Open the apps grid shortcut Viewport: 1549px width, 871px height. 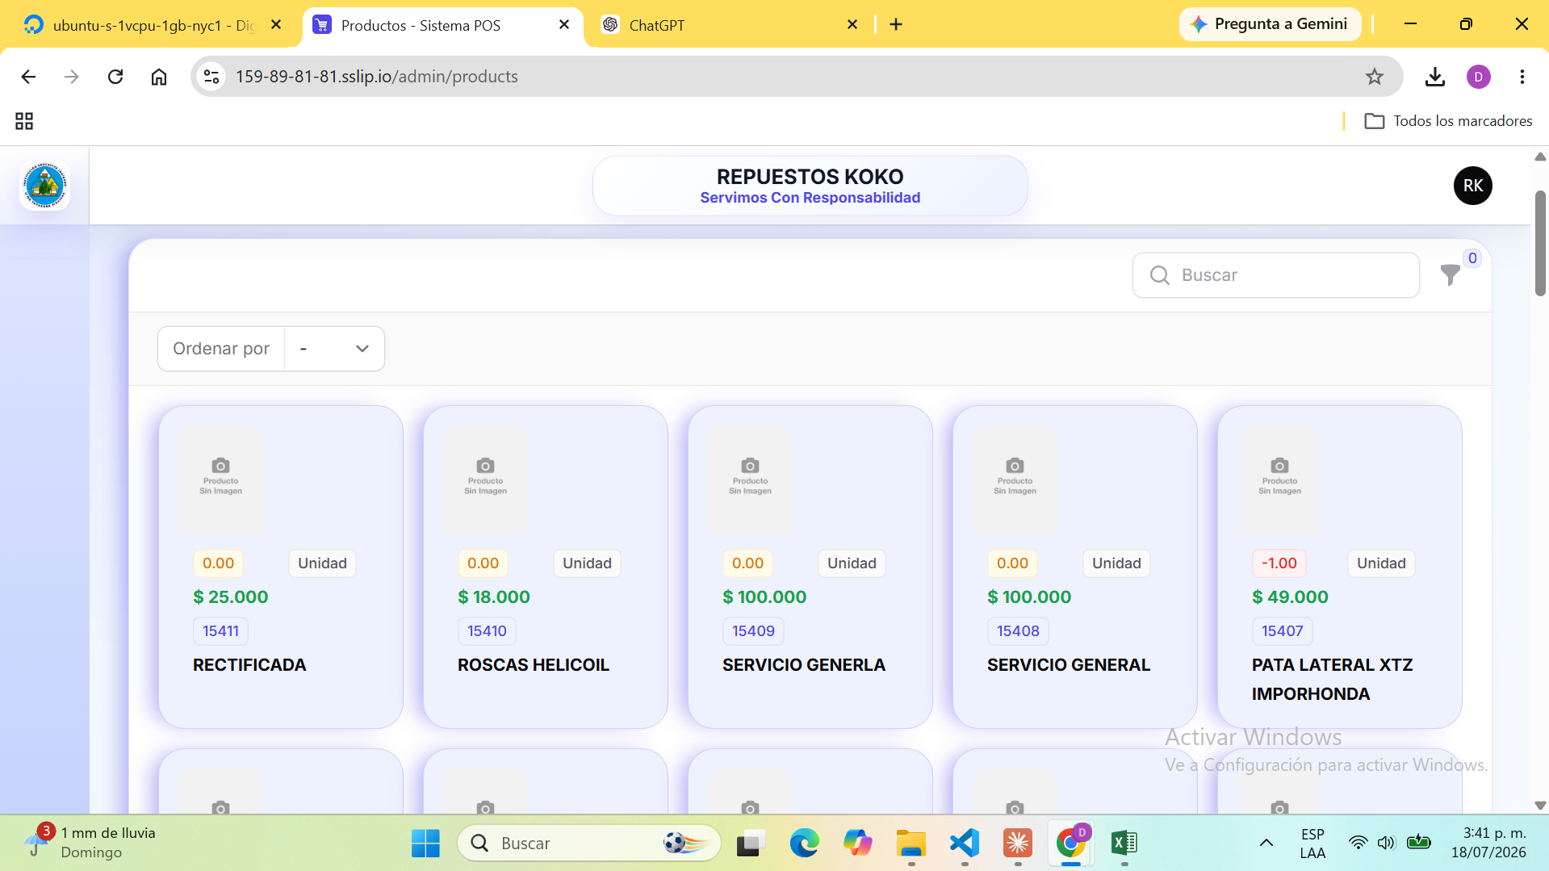point(24,121)
